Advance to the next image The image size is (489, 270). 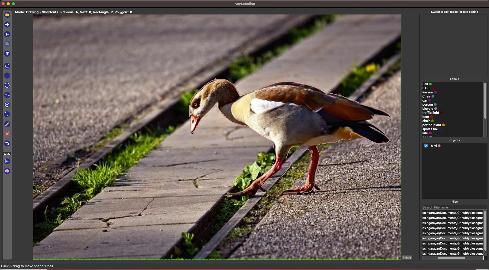click(x=7, y=24)
